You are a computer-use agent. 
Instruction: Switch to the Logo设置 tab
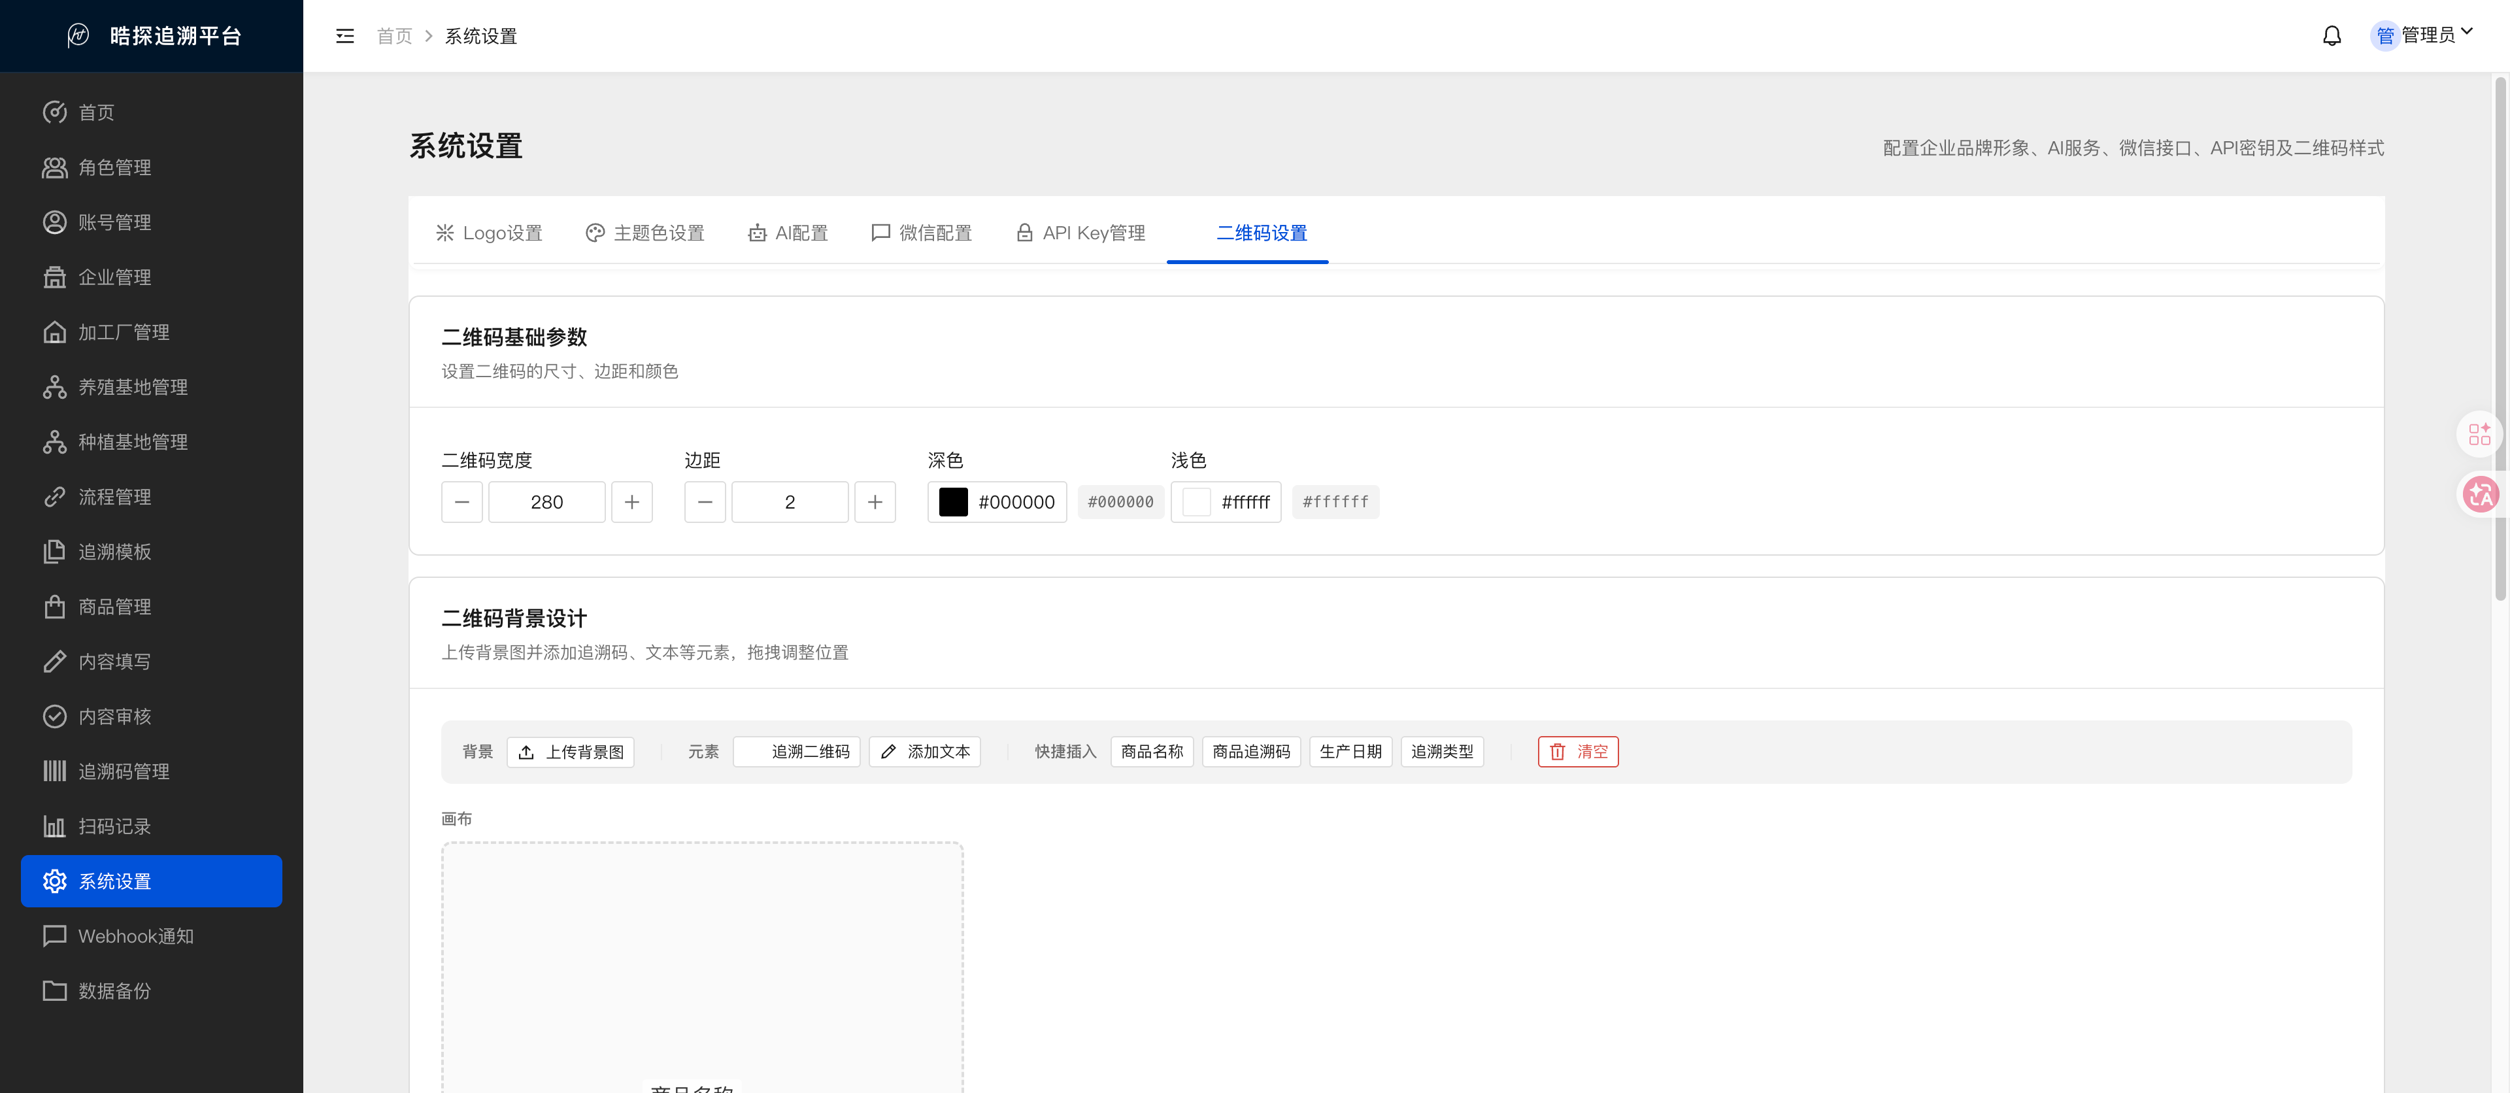pos(489,233)
